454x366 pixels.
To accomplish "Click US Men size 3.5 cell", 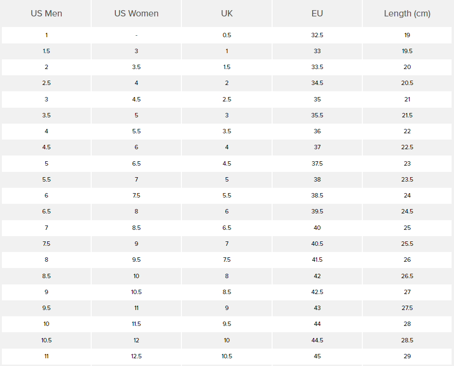I will click(46, 115).
